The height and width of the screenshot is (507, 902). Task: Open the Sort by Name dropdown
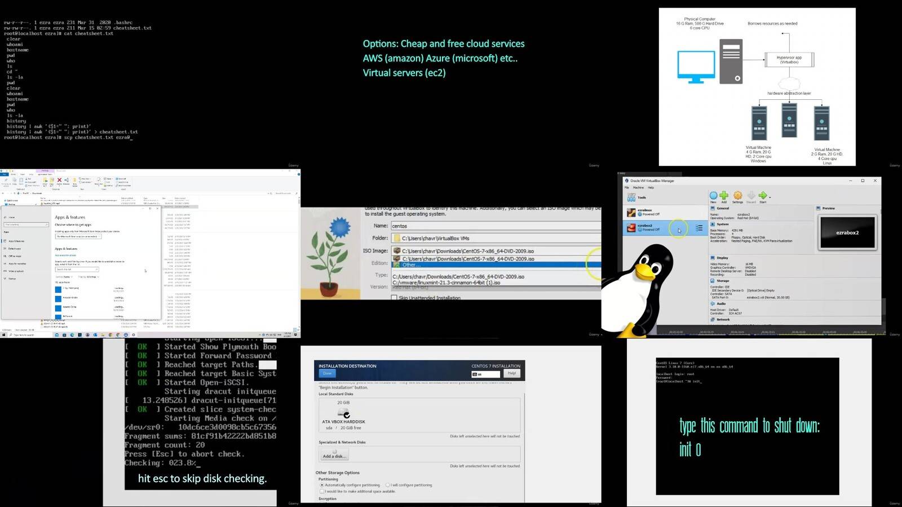64,277
